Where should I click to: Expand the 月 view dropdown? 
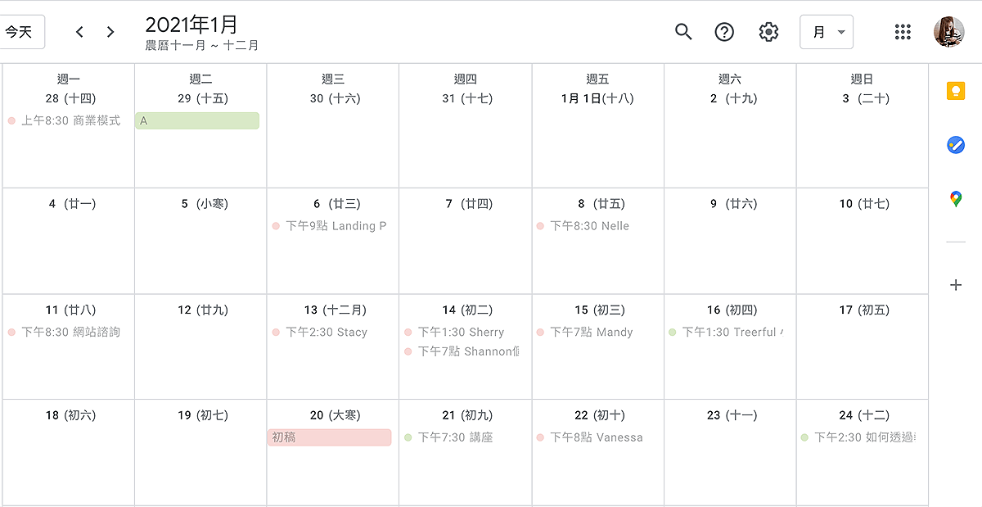tap(827, 32)
